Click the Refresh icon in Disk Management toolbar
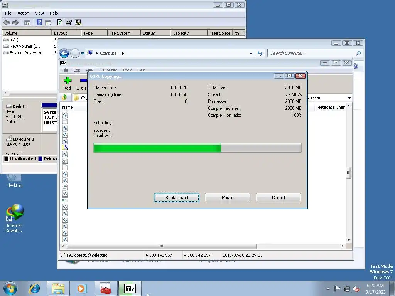This screenshot has width=395, height=296. tap(60, 22)
